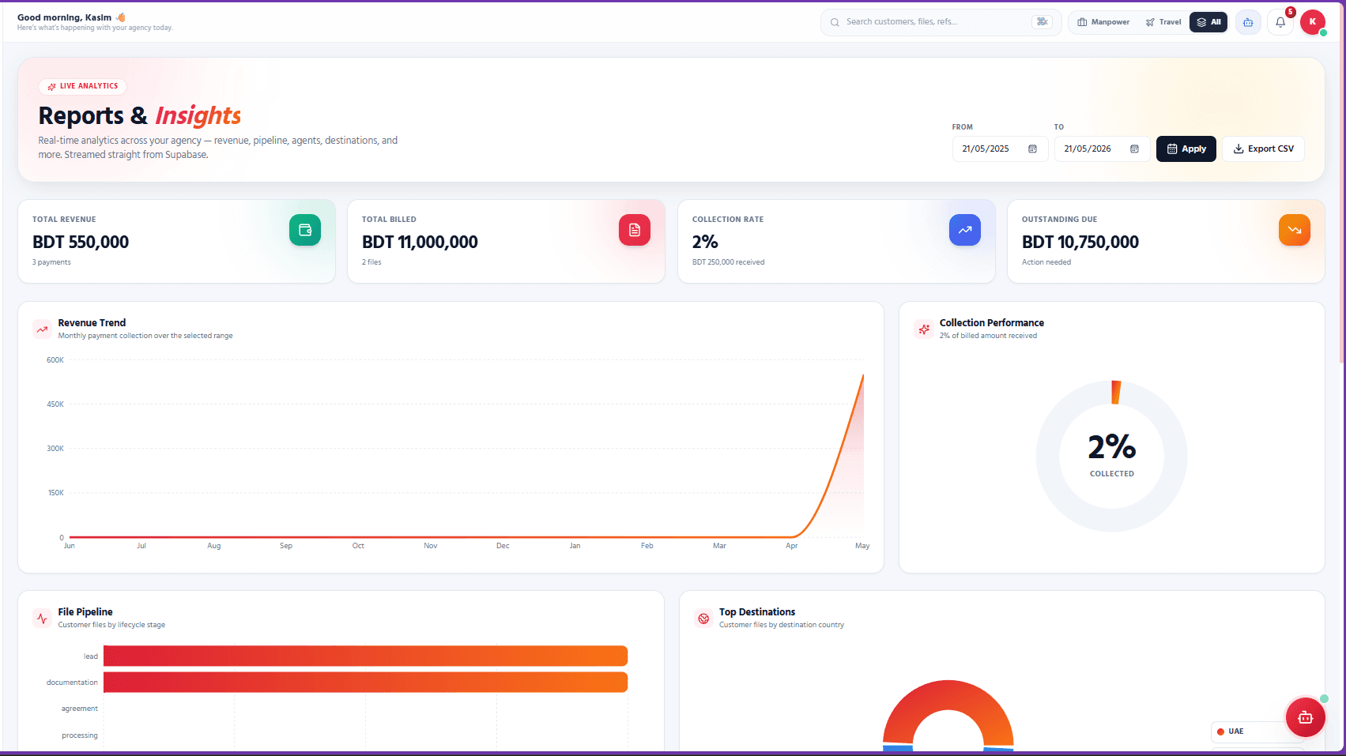Open the notifications bell
The image size is (1346, 756).
(1280, 22)
